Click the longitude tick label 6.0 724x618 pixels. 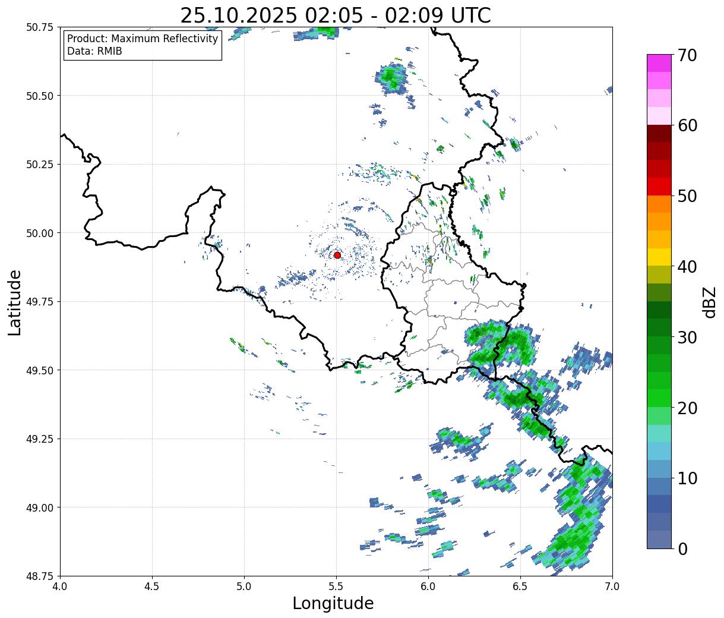428,586
